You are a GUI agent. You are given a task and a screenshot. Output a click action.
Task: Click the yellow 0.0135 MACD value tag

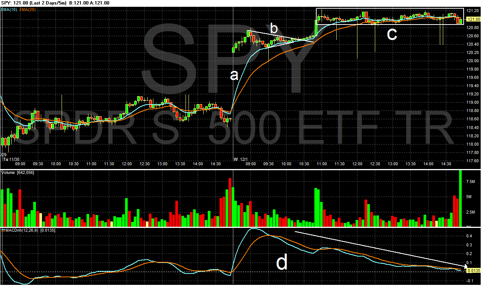(x=473, y=270)
